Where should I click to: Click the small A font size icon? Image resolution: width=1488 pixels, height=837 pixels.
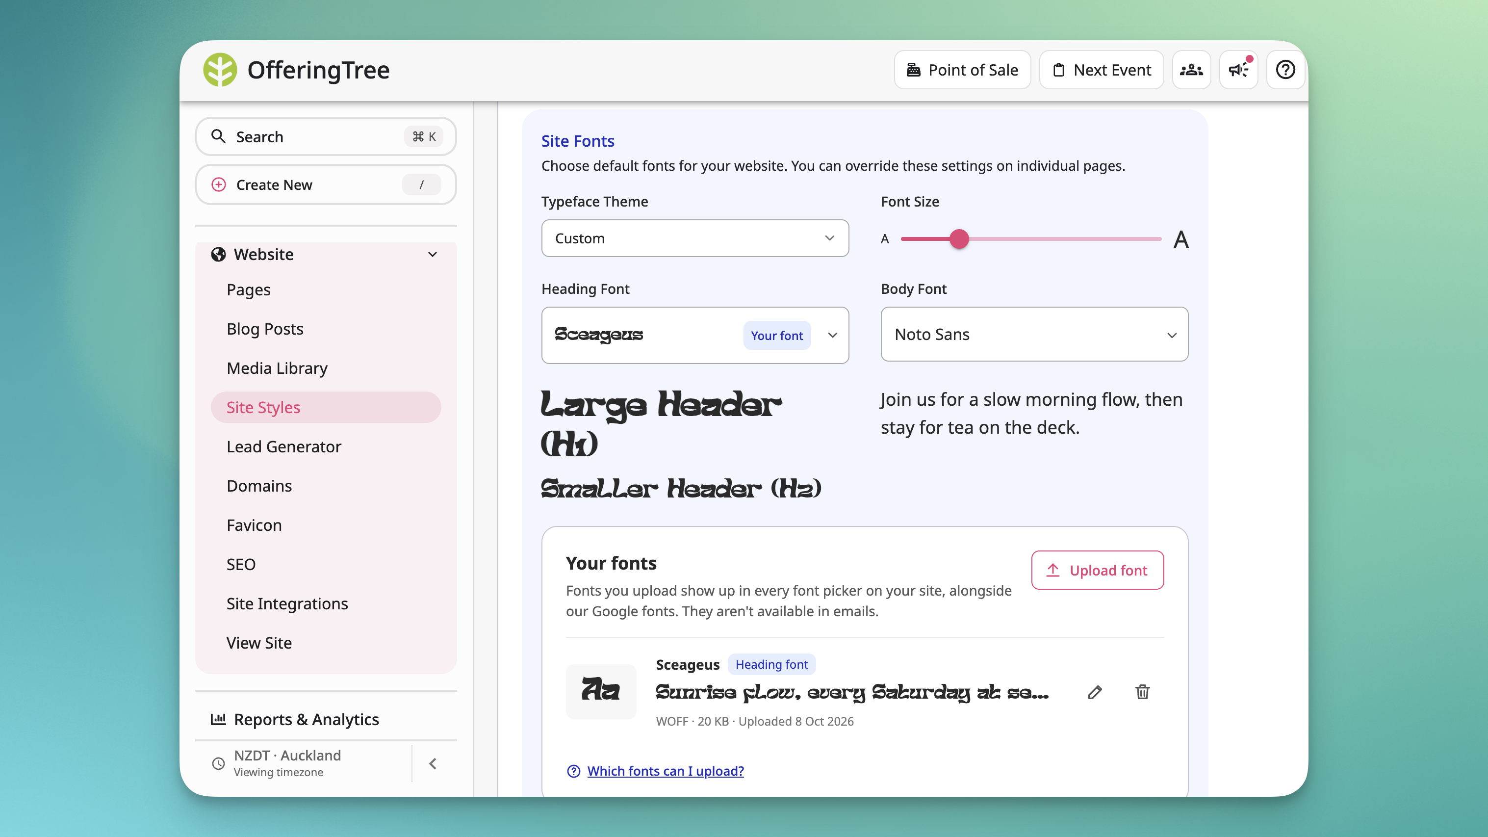click(884, 239)
